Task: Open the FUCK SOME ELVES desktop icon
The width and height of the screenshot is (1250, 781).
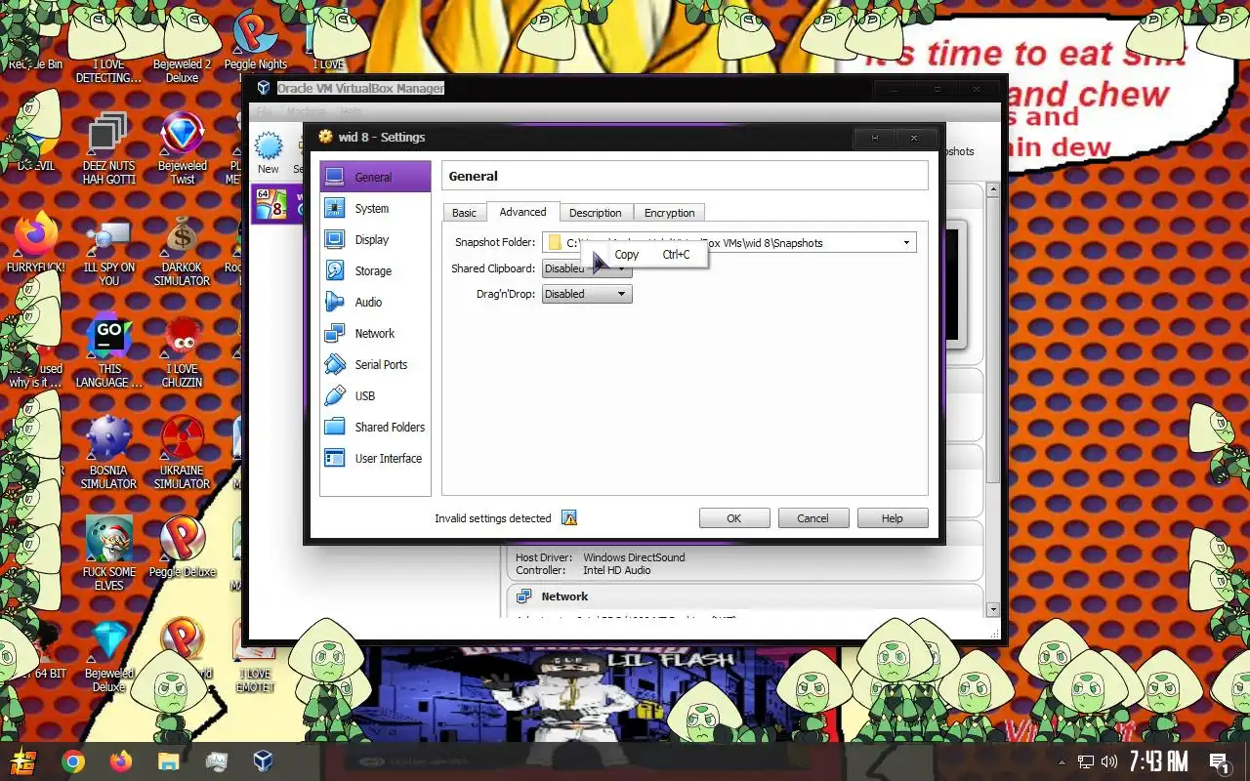Action: click(x=108, y=554)
